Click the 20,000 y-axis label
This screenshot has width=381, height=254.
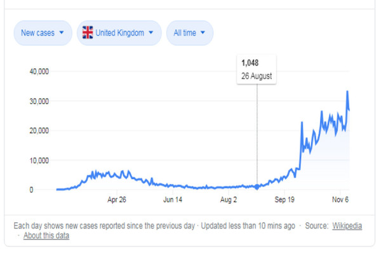pyautogui.click(x=39, y=130)
